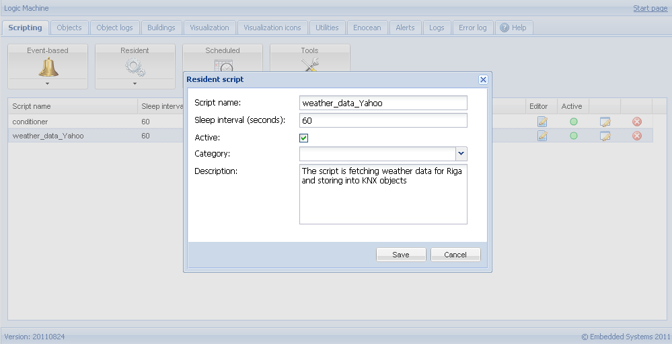Click the Script name input field
Screen dimensions: 672x344
click(383, 103)
